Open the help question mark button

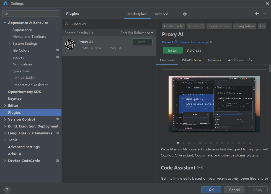click(x=7, y=190)
